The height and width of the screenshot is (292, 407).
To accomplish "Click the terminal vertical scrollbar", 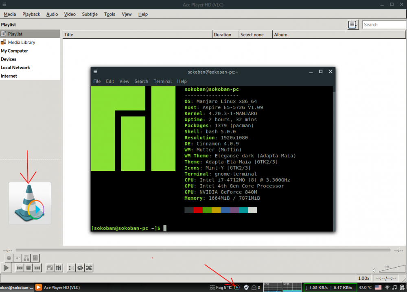I will coord(334,158).
